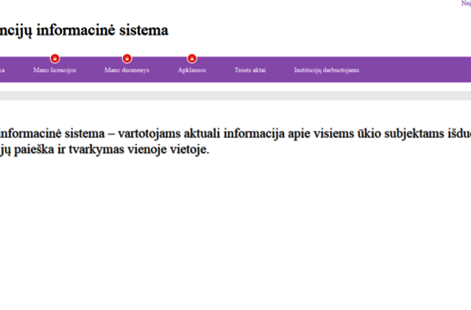Click the 'paieška ir tvarkymas vienoje vietoje' text
Image resolution: width=471 pixels, height=310 pixels.
pyautogui.click(x=111, y=149)
